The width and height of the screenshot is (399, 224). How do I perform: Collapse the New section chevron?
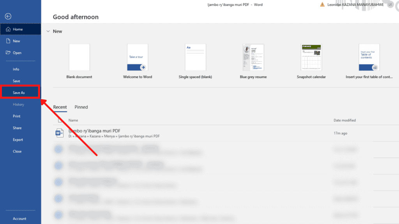pyautogui.click(x=48, y=31)
